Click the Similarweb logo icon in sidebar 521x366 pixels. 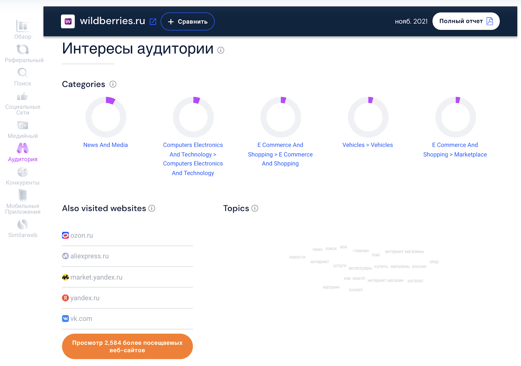point(23,224)
